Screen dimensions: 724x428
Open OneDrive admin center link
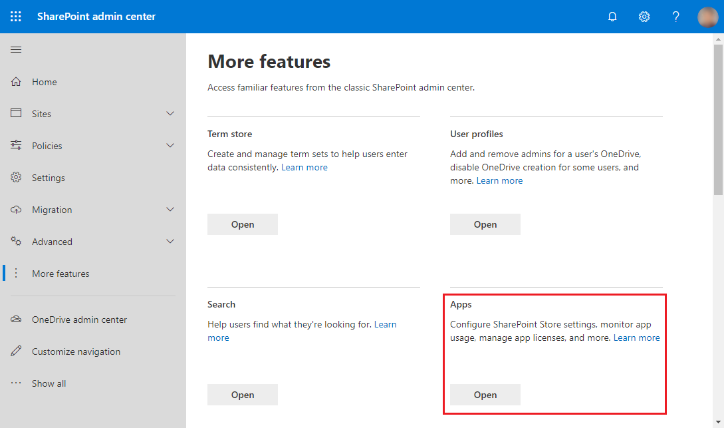click(x=79, y=320)
